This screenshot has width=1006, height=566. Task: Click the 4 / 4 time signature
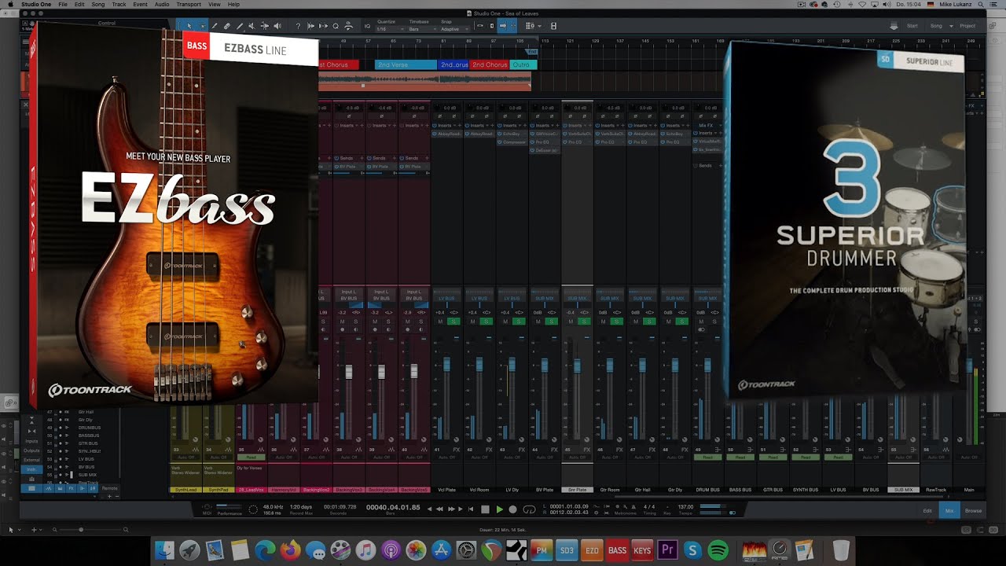tap(649, 507)
